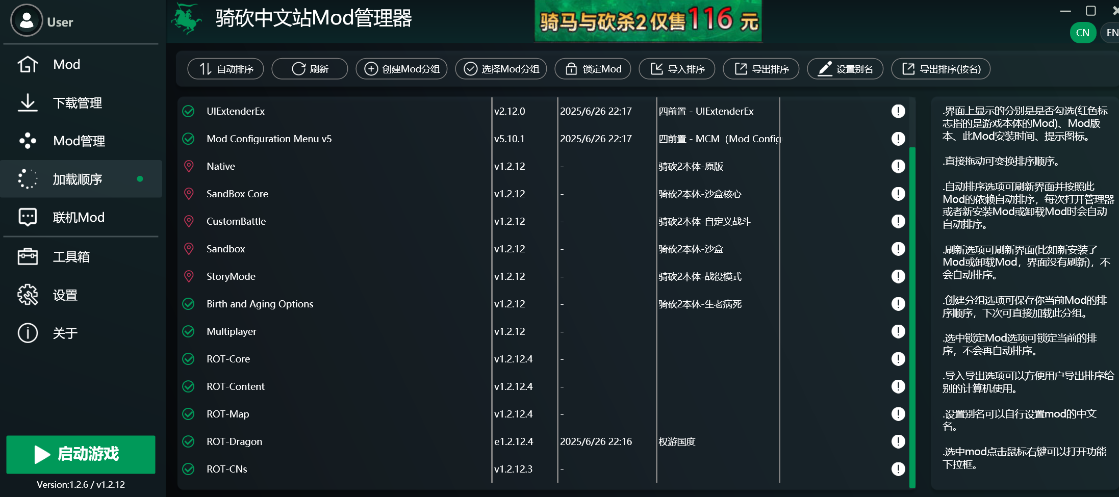This screenshot has width=1119, height=497.
Task: Click 自动排序 auto-sort button
Action: point(225,69)
